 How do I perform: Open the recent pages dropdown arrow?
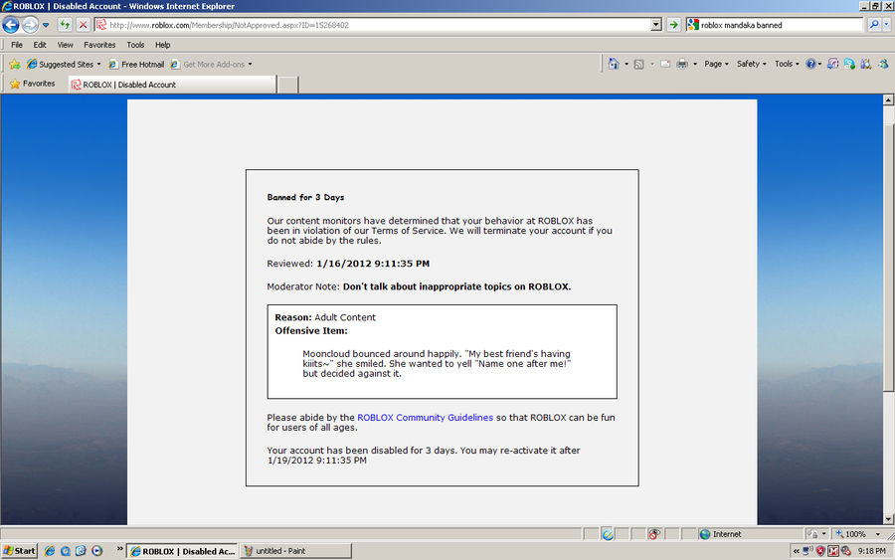coord(46,25)
